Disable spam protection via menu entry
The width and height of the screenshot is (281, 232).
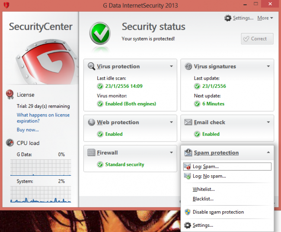pos(218,212)
